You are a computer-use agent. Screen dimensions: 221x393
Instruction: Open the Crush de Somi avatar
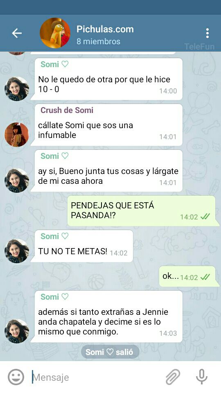pos(17,135)
